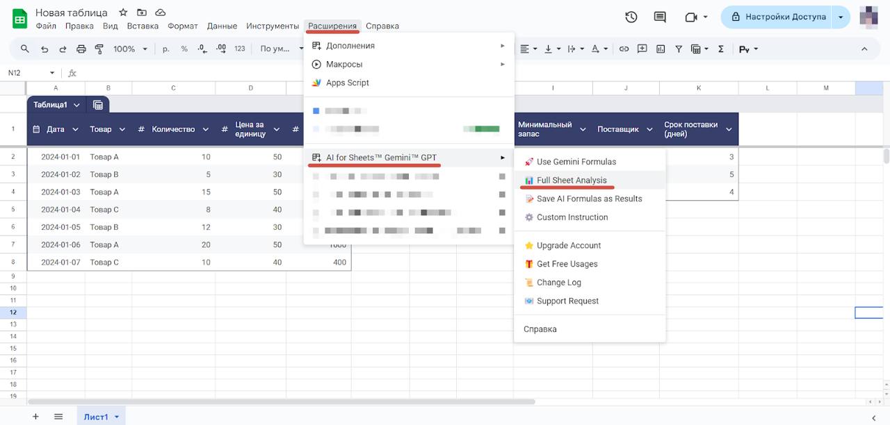Open version history clock icon
The width and height of the screenshot is (890, 425).
click(631, 17)
